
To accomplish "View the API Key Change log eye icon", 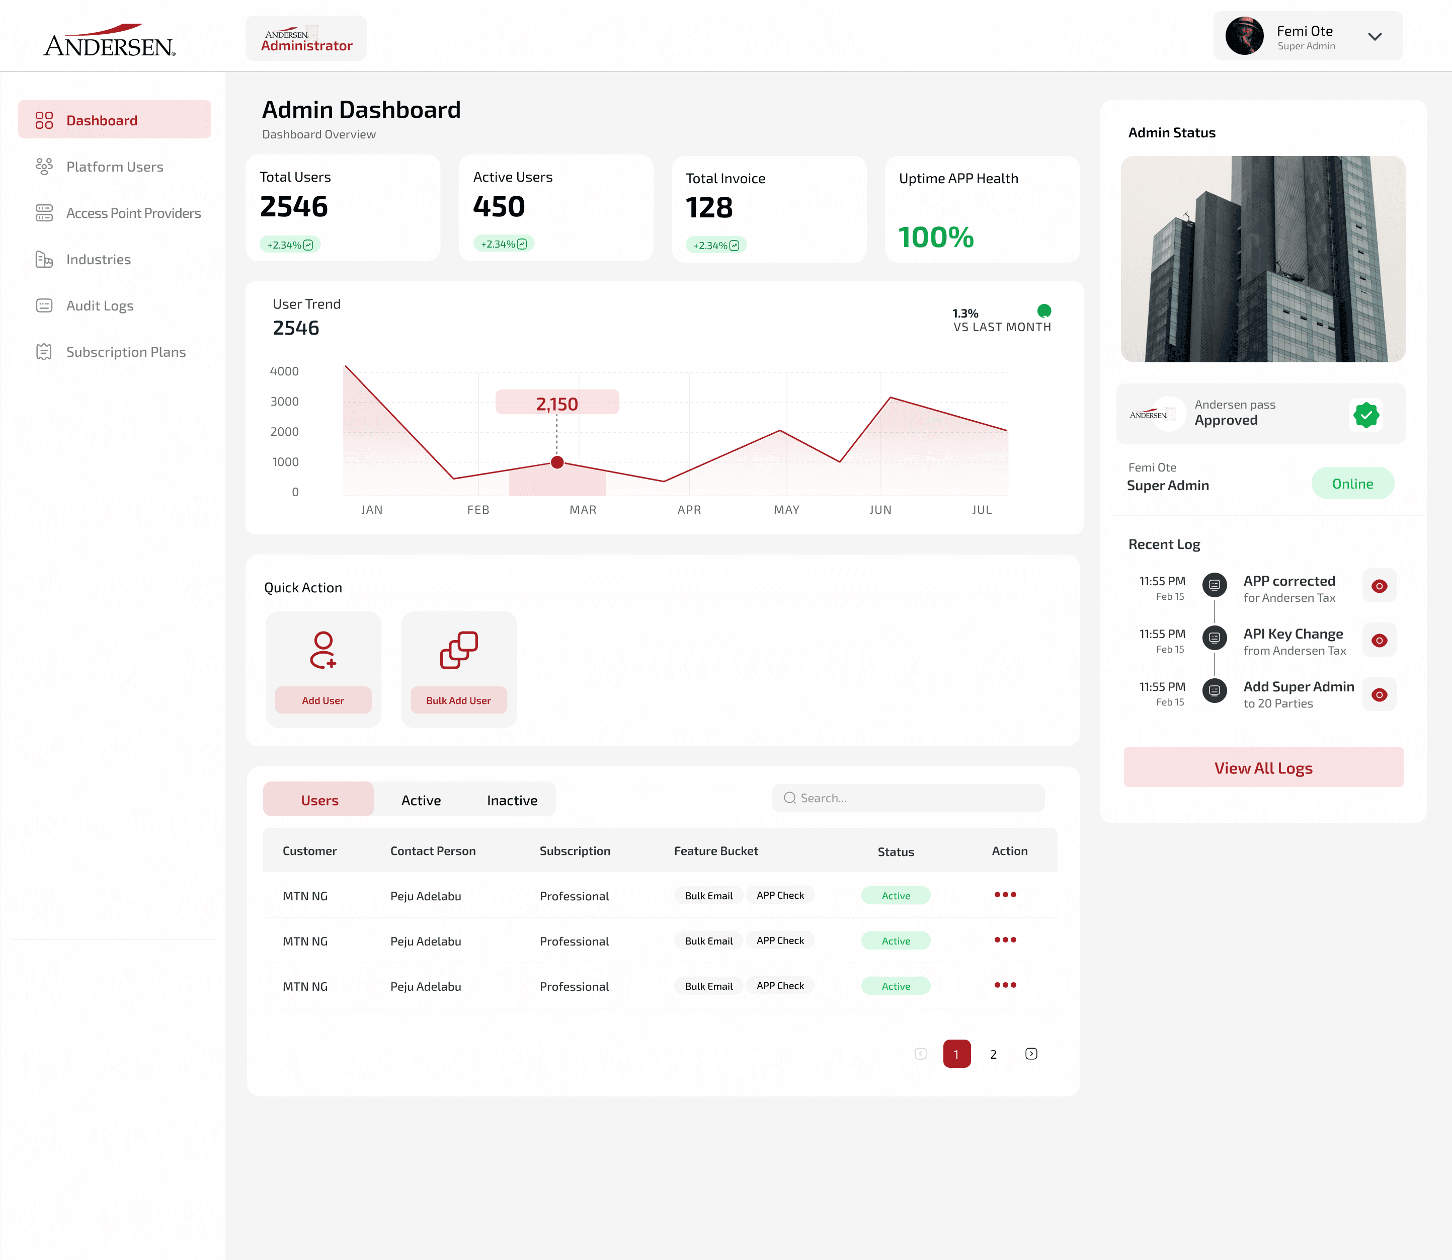I will (x=1379, y=641).
